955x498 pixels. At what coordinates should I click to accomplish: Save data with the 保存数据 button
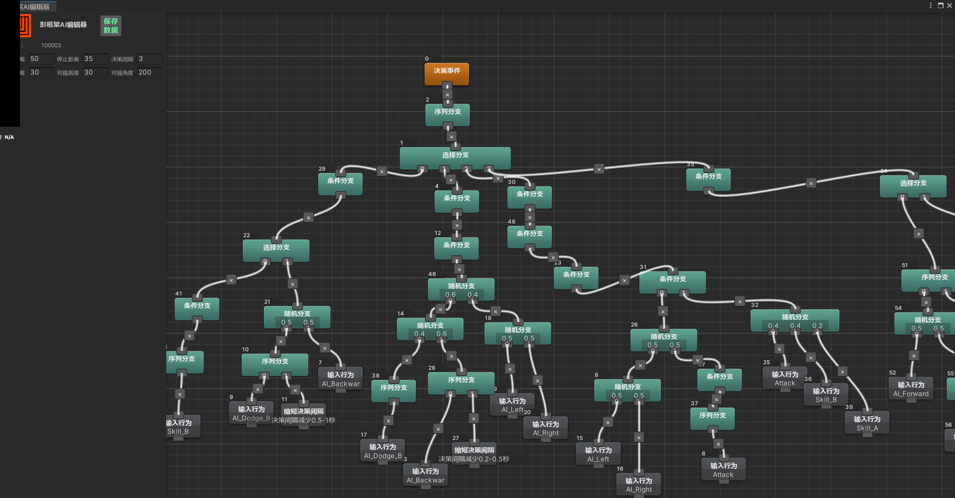[111, 25]
